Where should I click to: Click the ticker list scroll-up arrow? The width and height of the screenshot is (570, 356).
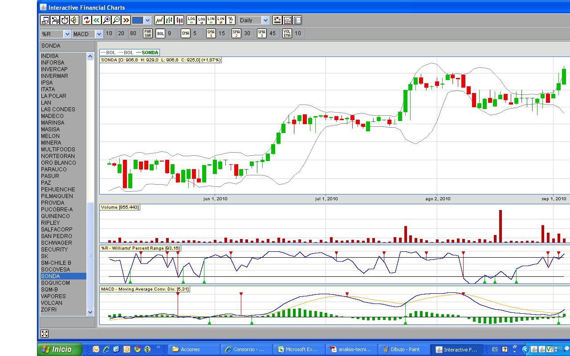coord(90,57)
